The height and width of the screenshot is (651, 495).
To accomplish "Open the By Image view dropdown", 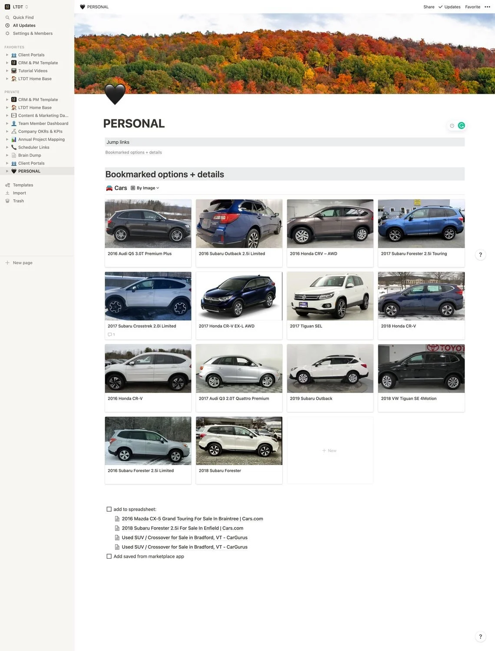I will [x=145, y=188].
